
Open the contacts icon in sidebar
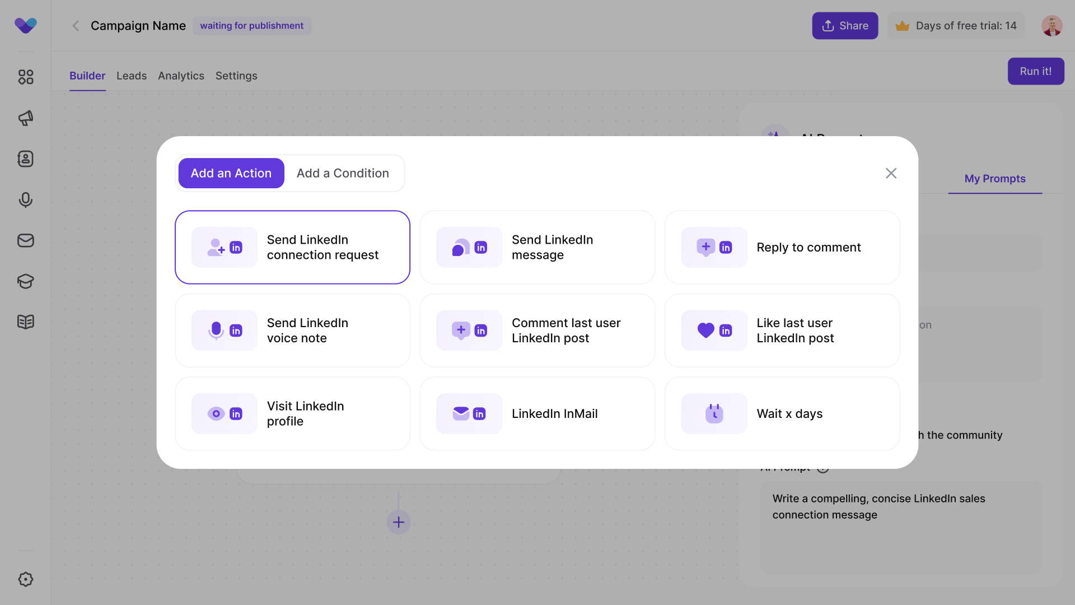(26, 159)
